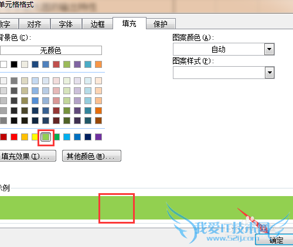Pick dark green standard color swatch

(x=57, y=137)
